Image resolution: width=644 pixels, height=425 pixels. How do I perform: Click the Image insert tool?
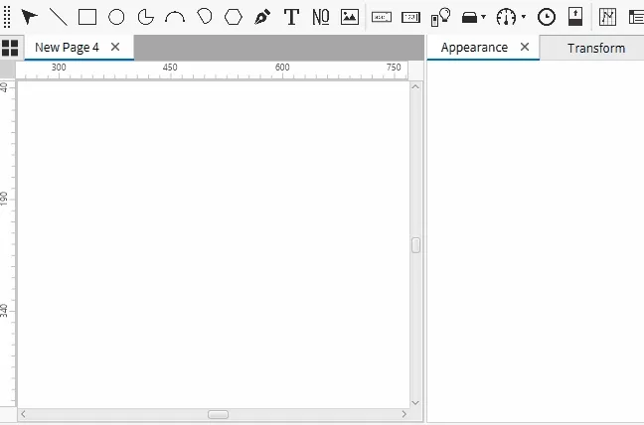tap(350, 17)
